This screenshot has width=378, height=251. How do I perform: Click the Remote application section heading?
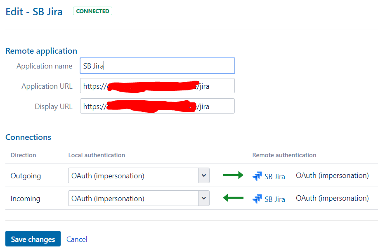click(41, 51)
